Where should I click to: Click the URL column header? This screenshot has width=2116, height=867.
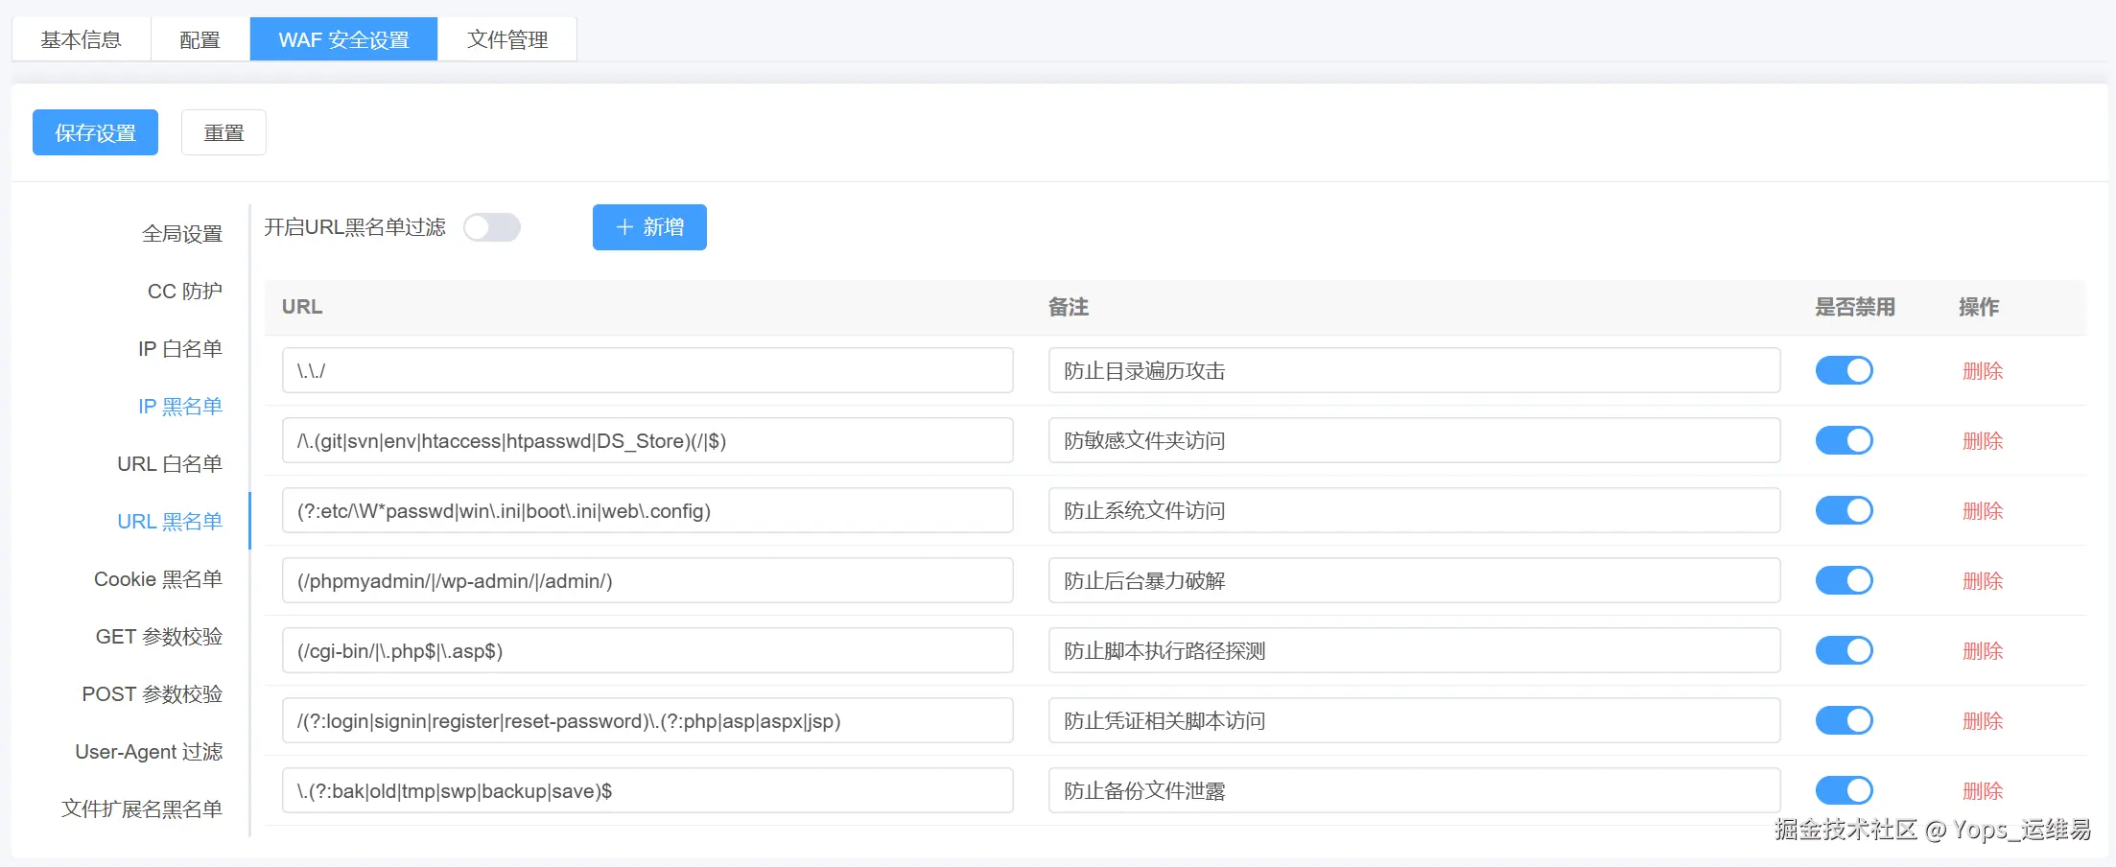pyautogui.click(x=302, y=307)
